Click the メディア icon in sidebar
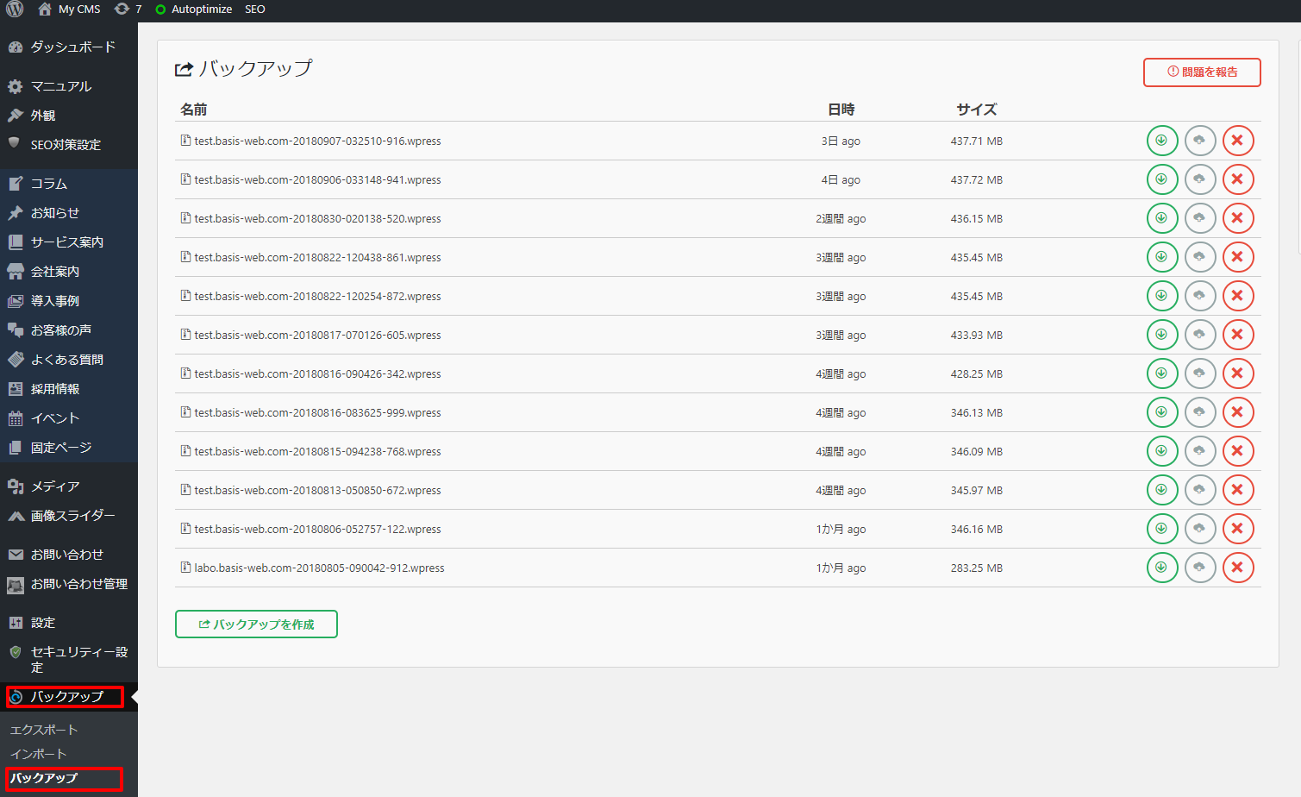This screenshot has height=797, width=1301. [x=16, y=486]
